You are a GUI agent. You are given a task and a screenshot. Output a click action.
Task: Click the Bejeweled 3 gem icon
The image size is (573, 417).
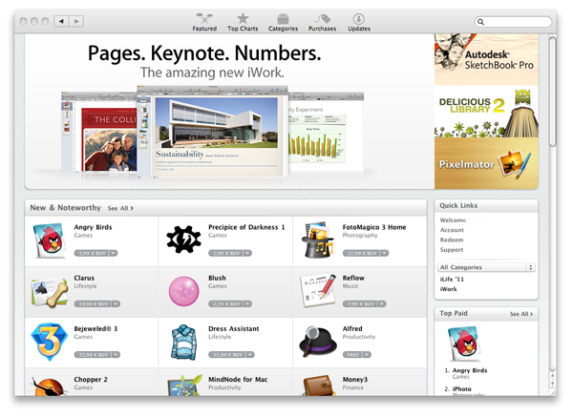click(50, 342)
